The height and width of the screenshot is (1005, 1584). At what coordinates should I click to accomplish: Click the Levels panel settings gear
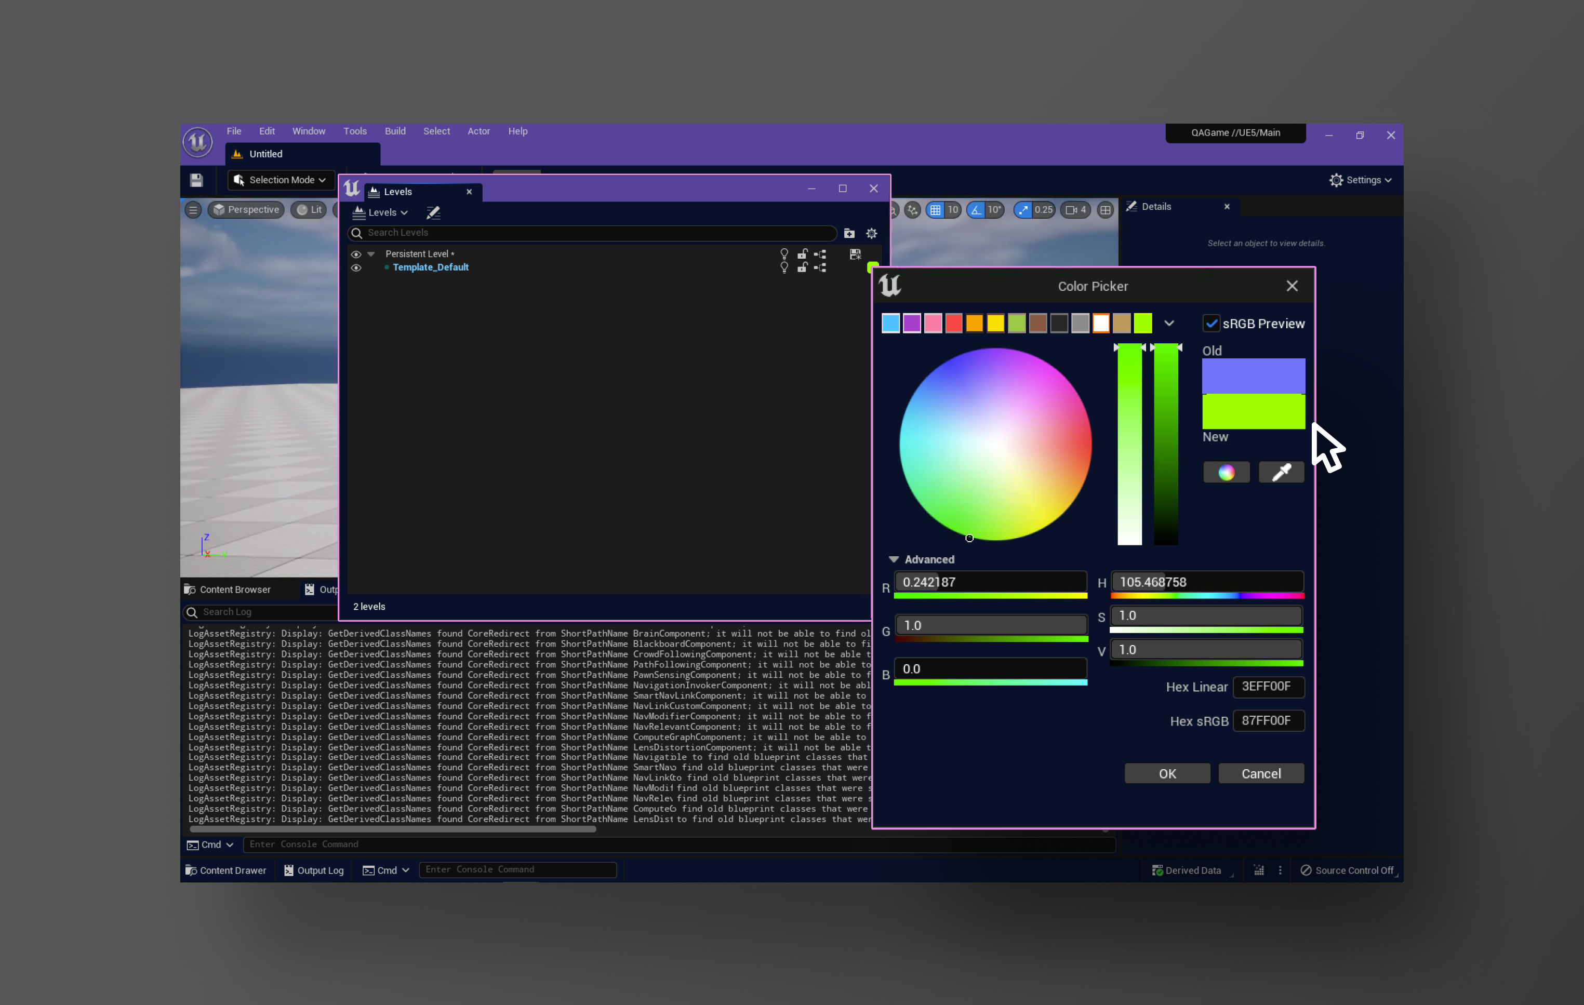(x=871, y=233)
